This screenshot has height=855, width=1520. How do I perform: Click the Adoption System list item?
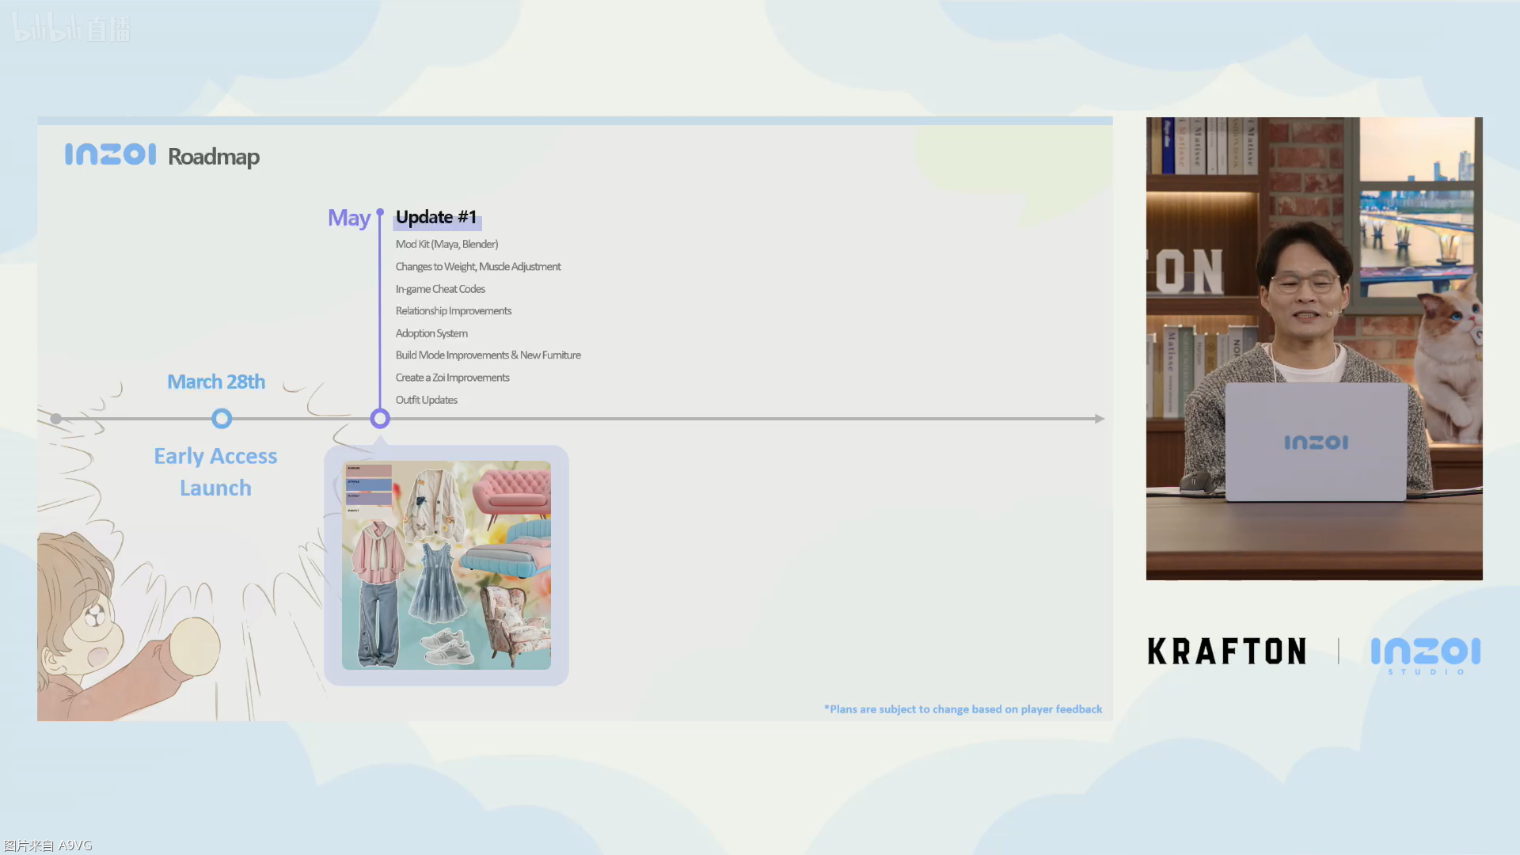[431, 333]
